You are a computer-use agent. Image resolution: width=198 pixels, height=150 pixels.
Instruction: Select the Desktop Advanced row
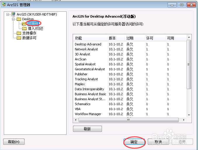point(130,44)
